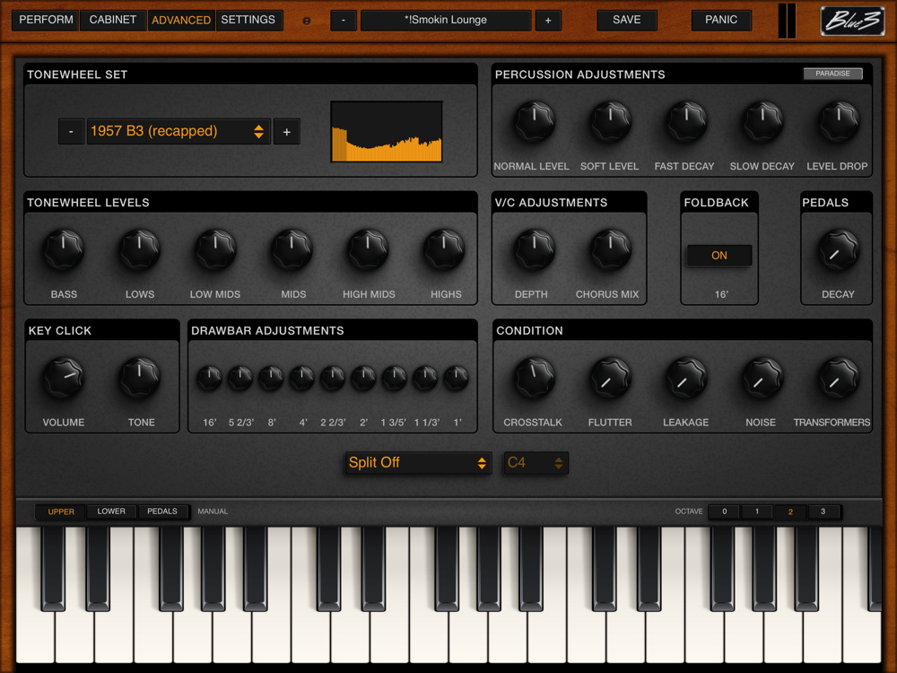This screenshot has height=673, width=897.
Task: Click the 1 1/3' drawbar adjustment knob
Action: coord(425,379)
